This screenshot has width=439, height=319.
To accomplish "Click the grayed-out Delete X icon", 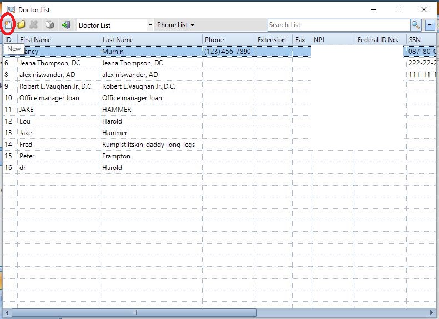I will pos(34,25).
